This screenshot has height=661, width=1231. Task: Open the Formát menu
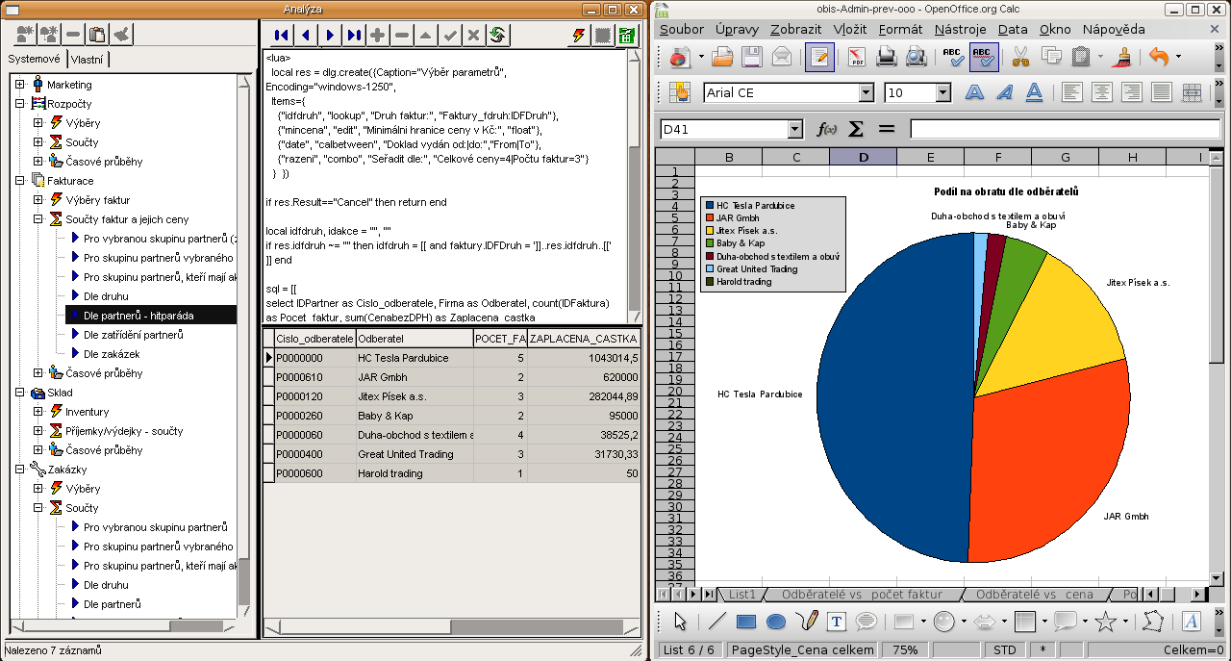click(x=900, y=30)
